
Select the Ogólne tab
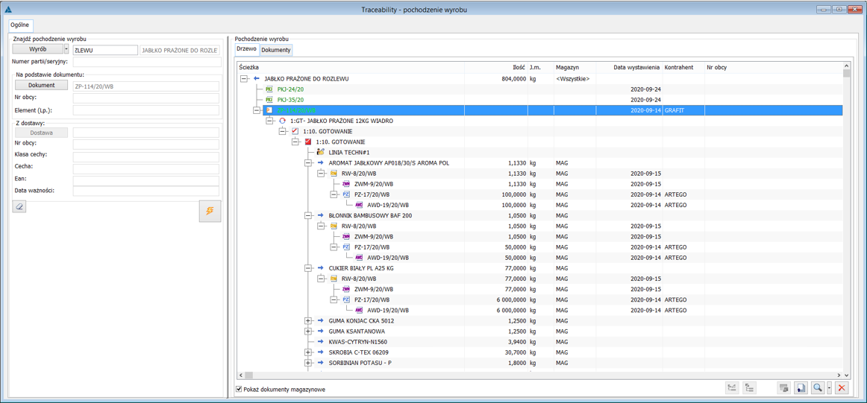(20, 25)
